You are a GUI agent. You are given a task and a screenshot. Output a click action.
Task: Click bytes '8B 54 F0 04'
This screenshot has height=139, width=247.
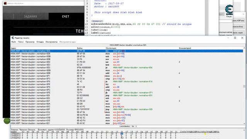pyautogui.click(x=82, y=115)
